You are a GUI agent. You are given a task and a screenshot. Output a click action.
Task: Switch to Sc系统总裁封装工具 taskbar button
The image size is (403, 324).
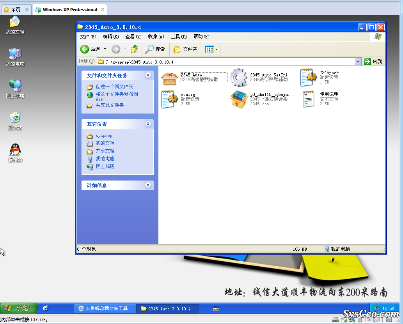pyautogui.click(x=105, y=308)
